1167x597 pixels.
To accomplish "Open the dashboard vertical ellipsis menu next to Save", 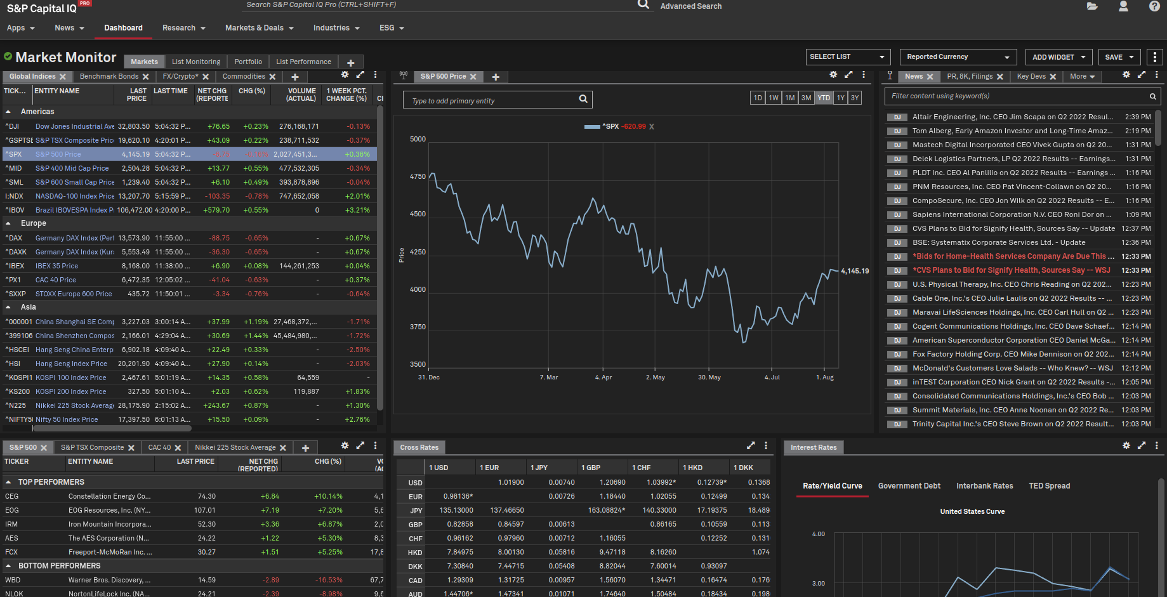I will tap(1155, 57).
